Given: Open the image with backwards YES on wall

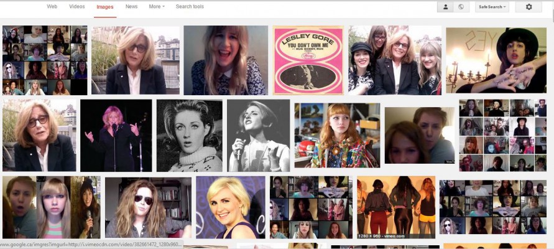Looking at the screenshot, I should click(x=496, y=60).
